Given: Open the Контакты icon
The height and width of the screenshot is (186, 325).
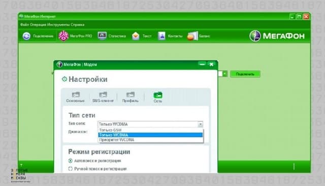Looking at the screenshot, I should click(x=161, y=36).
